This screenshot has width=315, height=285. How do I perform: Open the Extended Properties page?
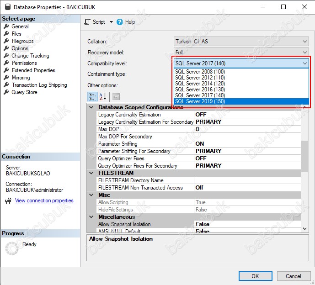click(x=33, y=70)
